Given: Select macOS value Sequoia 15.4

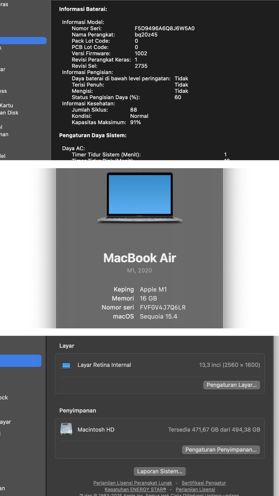Looking at the screenshot, I should pos(159,317).
